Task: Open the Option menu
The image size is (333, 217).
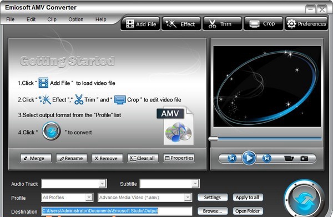Action: tap(76, 19)
